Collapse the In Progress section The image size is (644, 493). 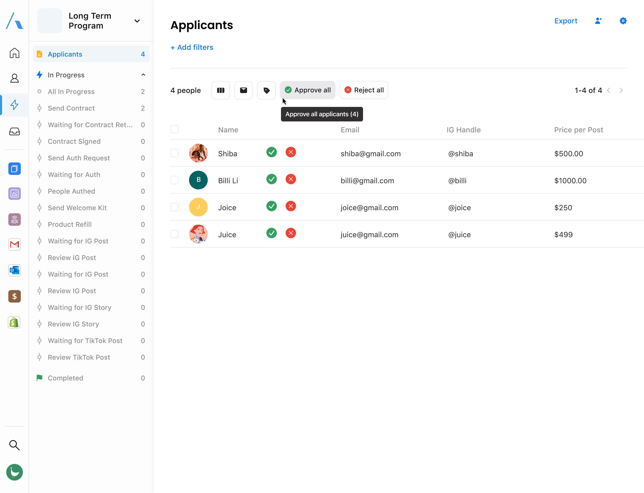143,75
